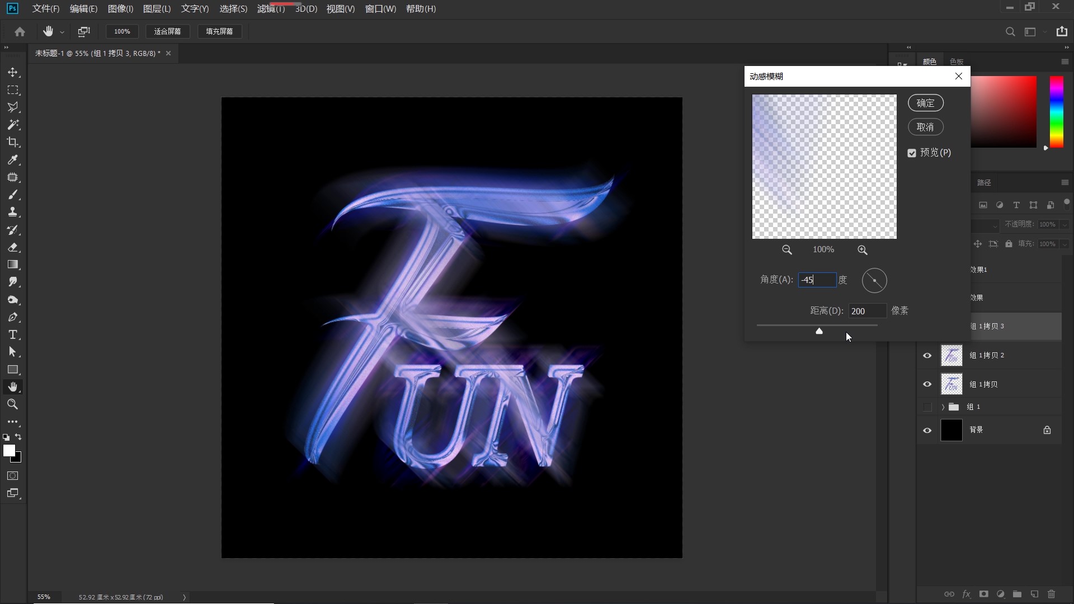Hide the 组 1 拷贝 2 layer

click(x=927, y=356)
